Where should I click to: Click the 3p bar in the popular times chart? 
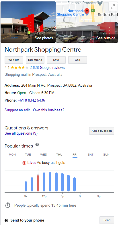(x=63, y=182)
